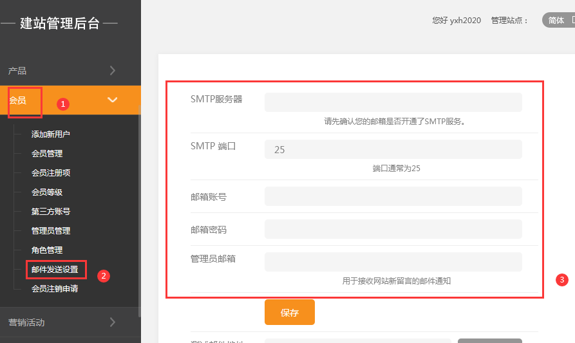Expand the 产品 menu chevron
Screen dimensions: 575x343
point(112,71)
